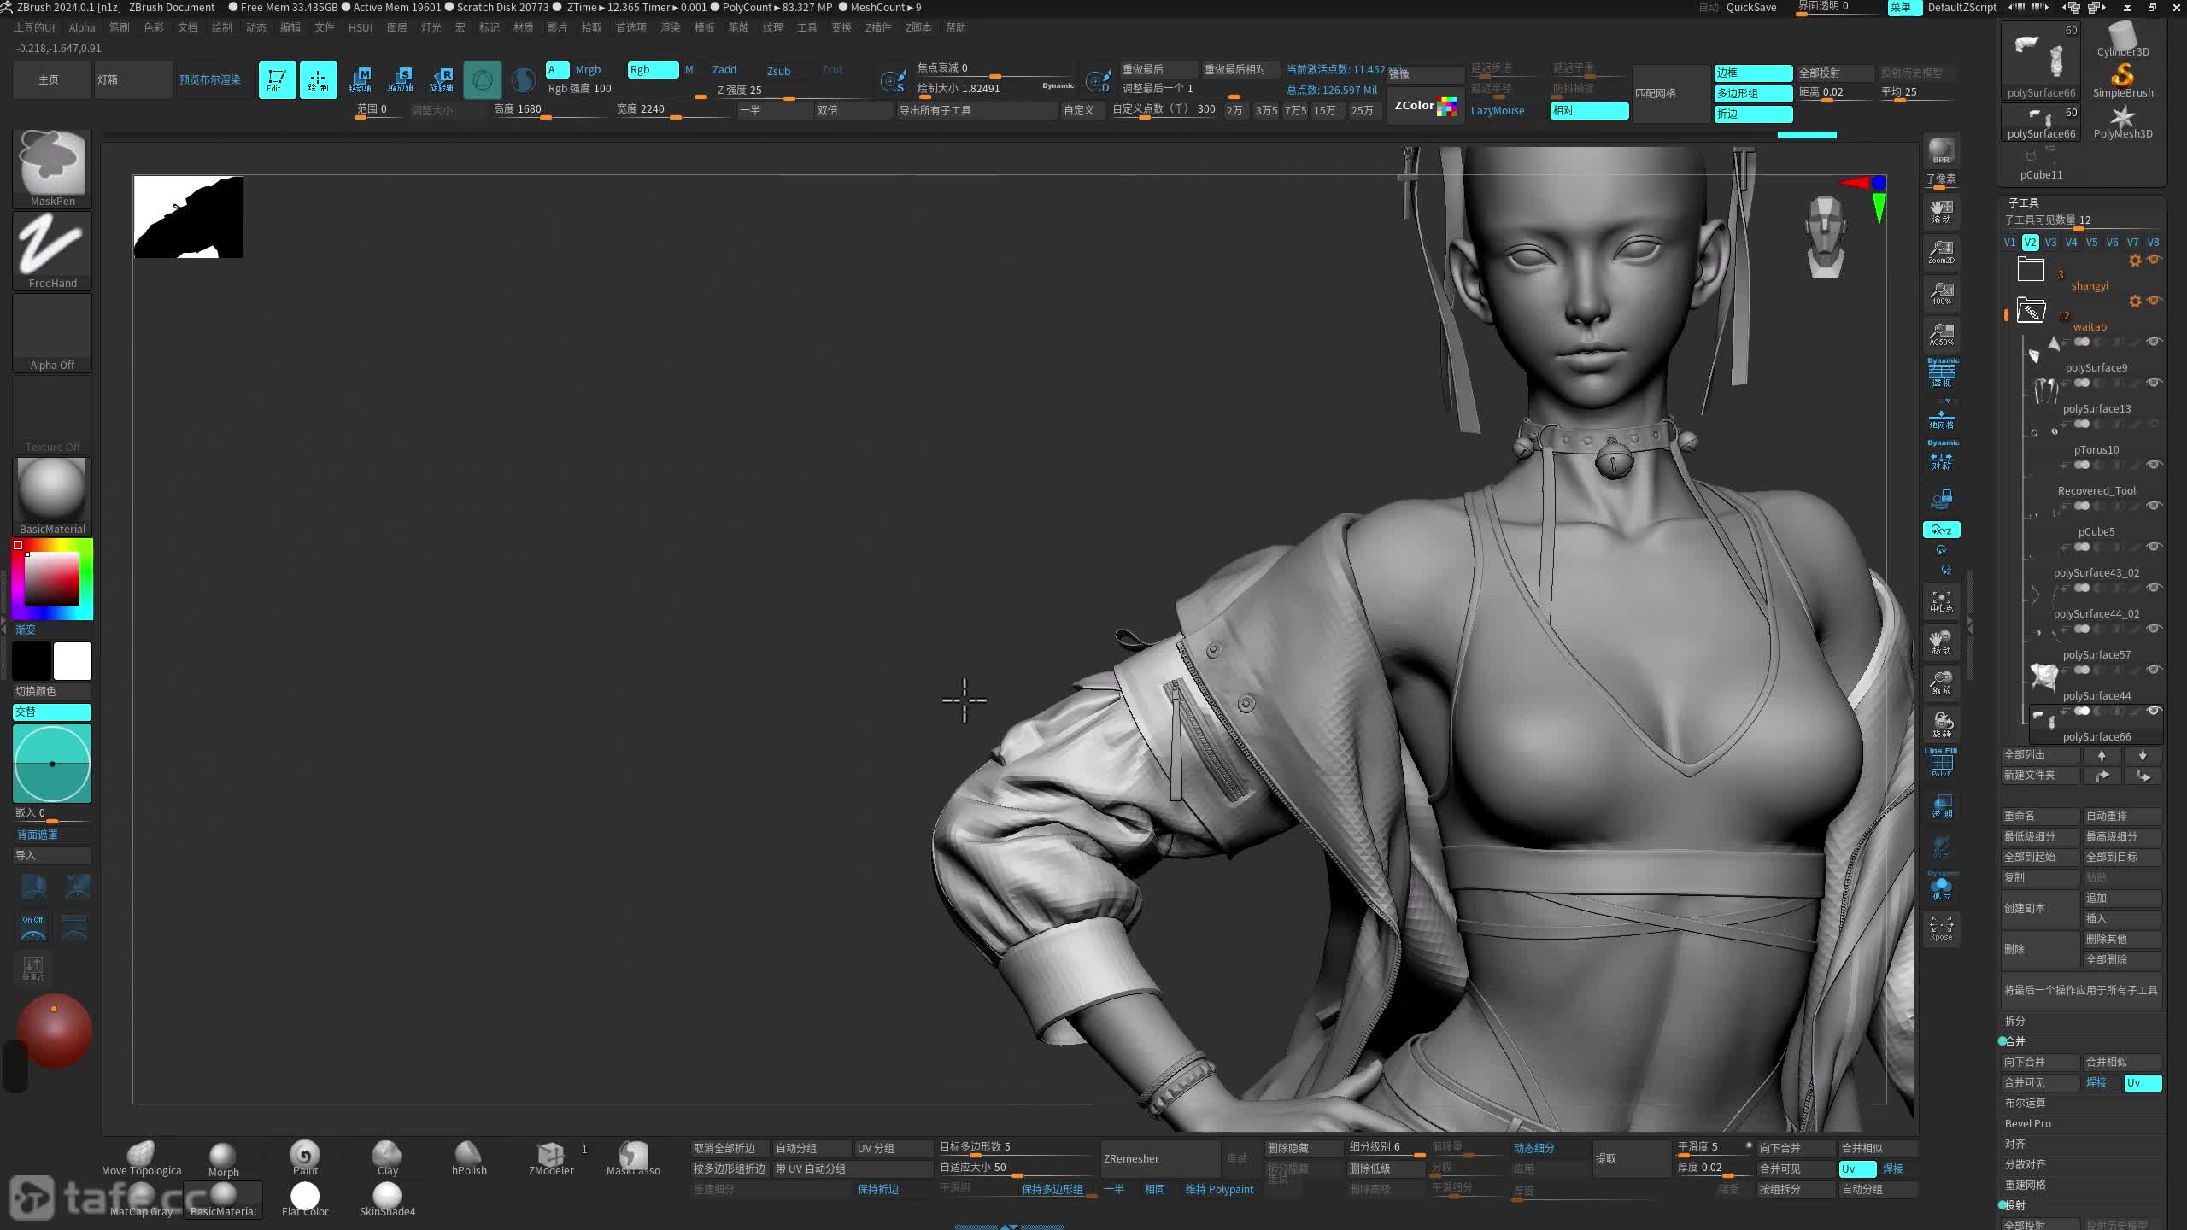The width and height of the screenshot is (2187, 1230).
Task: Select the hPolish brush
Action: (x=469, y=1158)
